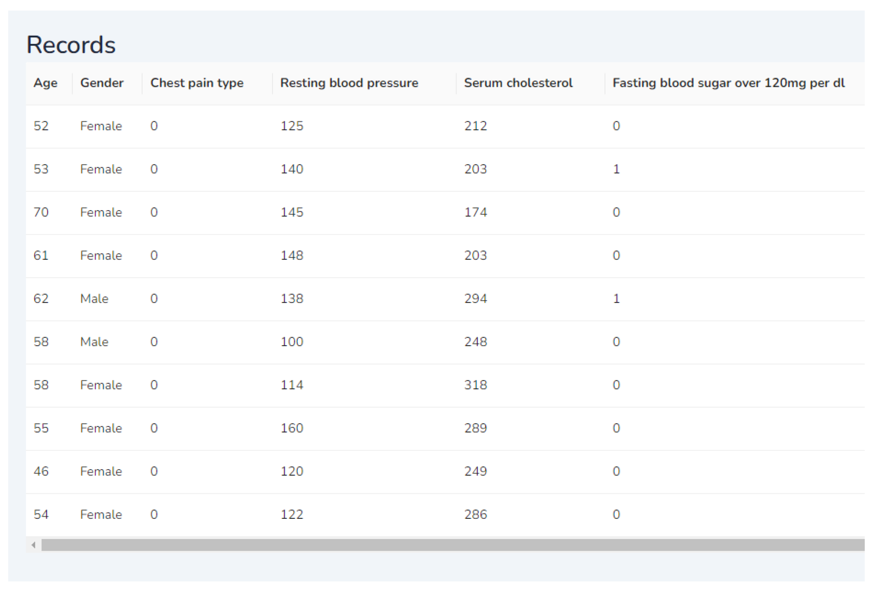Image resolution: width=871 pixels, height=591 pixels.
Task: Select blood pressure value 160
Action: tap(291, 428)
